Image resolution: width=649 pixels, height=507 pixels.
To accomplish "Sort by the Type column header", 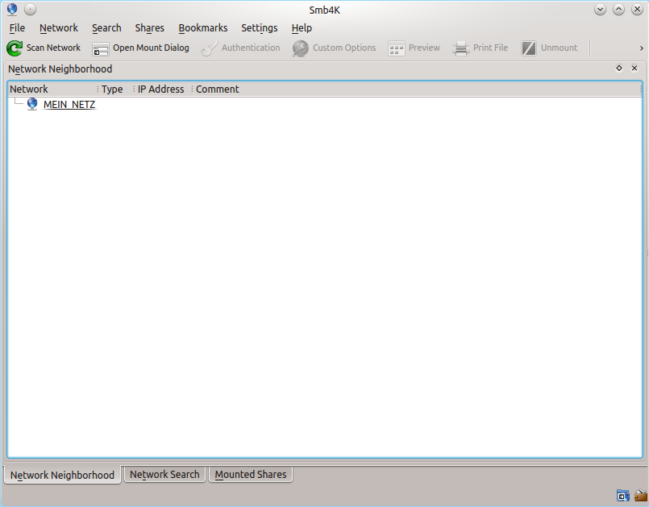I will pyautogui.click(x=116, y=89).
